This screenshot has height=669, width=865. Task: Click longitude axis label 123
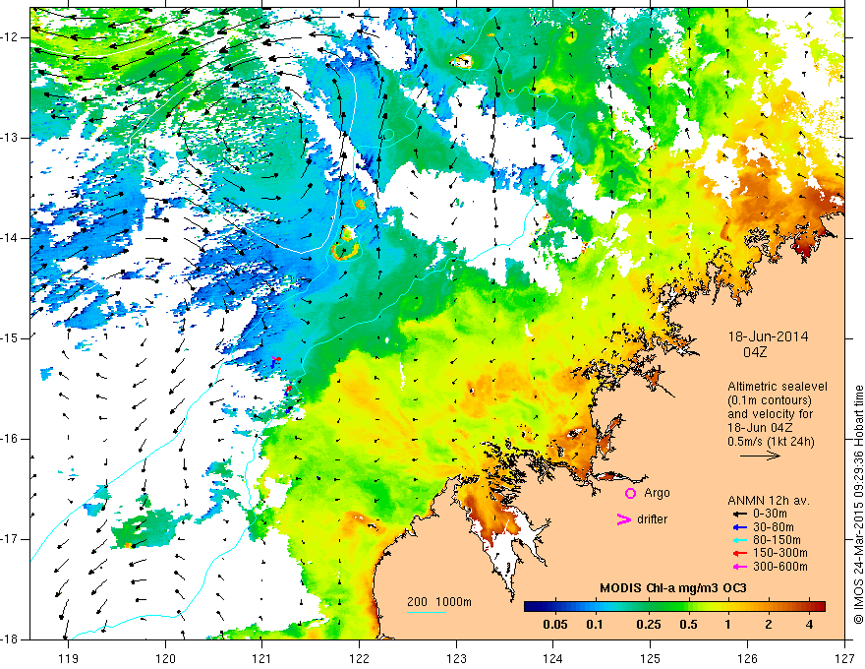point(456,658)
